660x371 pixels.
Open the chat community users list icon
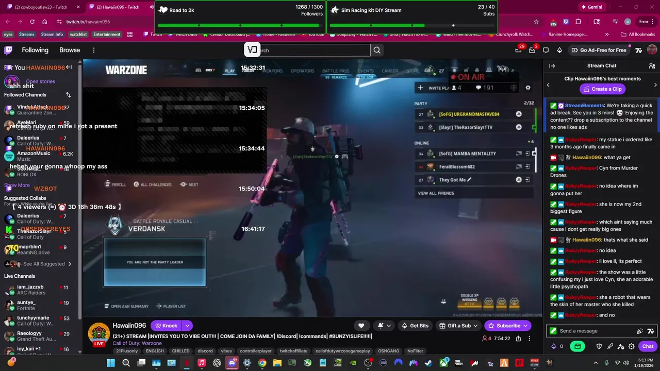(652, 66)
